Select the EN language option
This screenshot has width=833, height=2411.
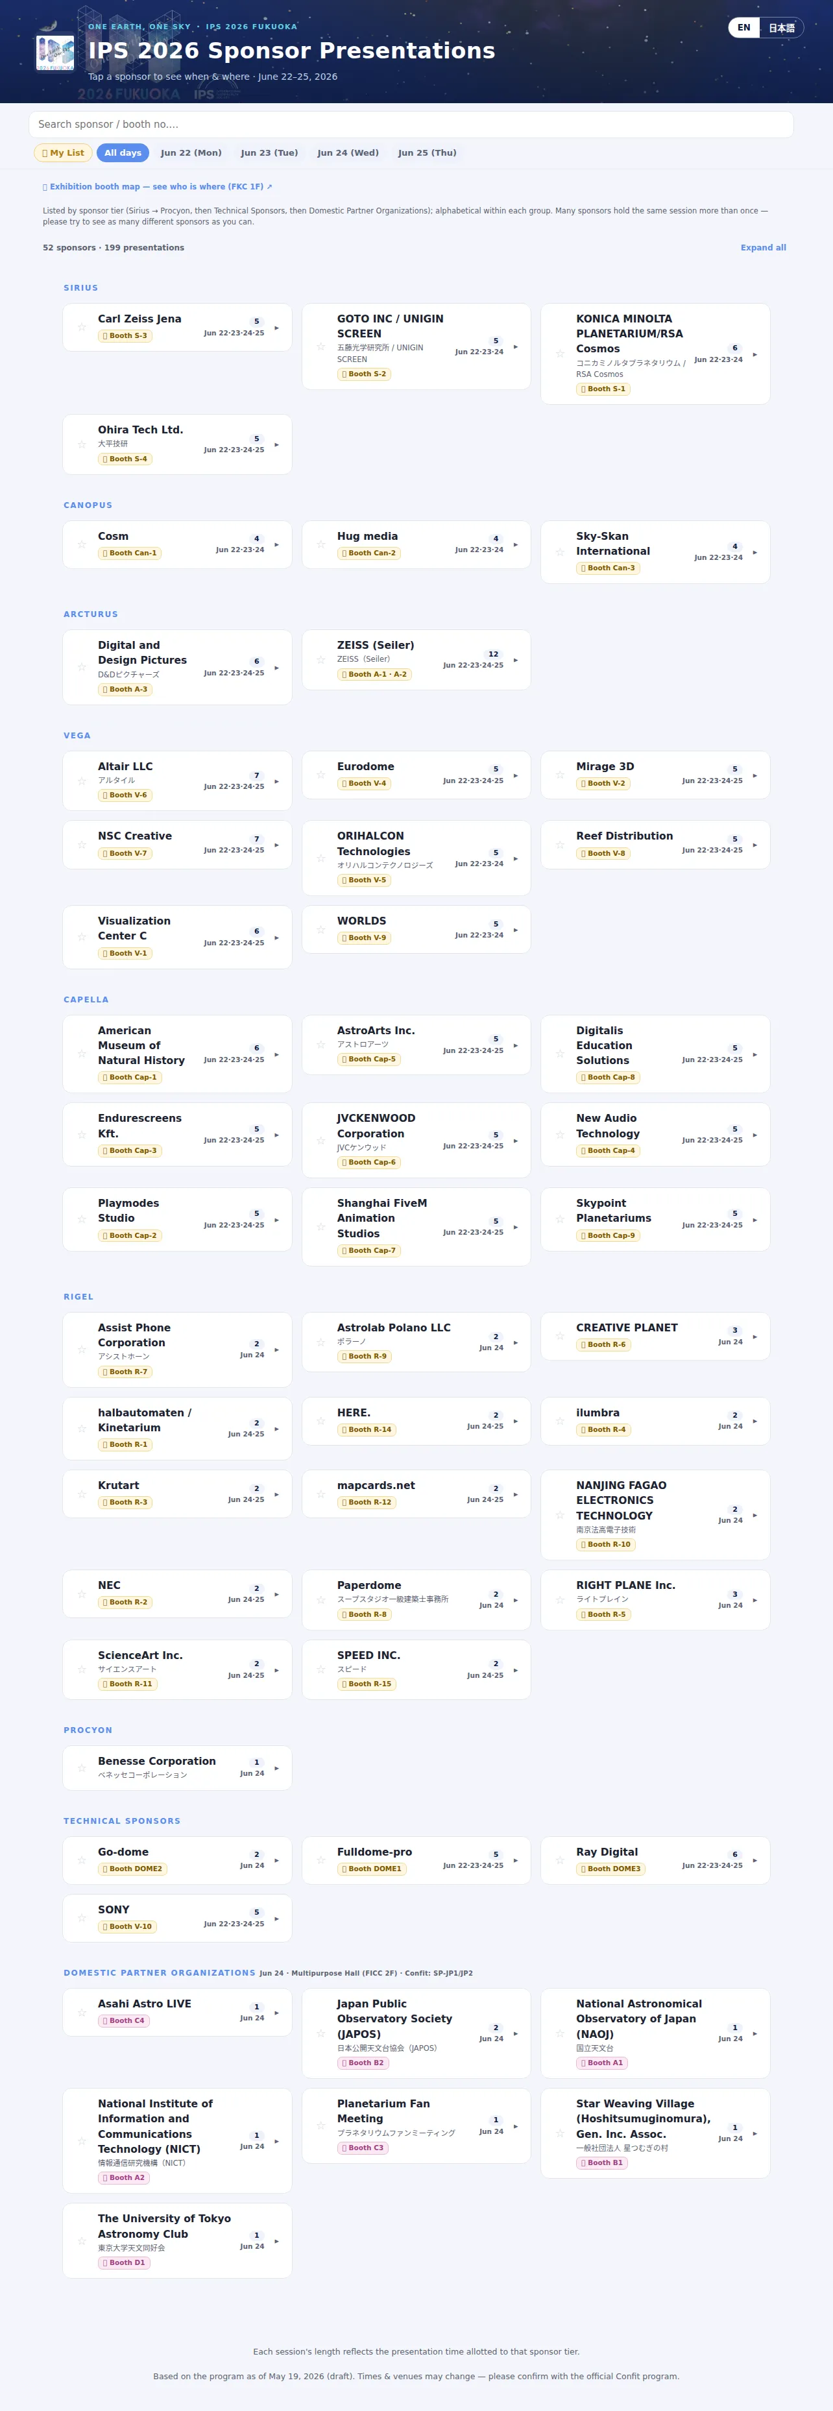click(744, 28)
